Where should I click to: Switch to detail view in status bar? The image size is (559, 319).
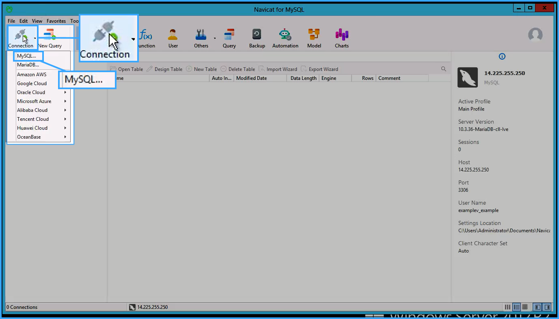point(516,307)
